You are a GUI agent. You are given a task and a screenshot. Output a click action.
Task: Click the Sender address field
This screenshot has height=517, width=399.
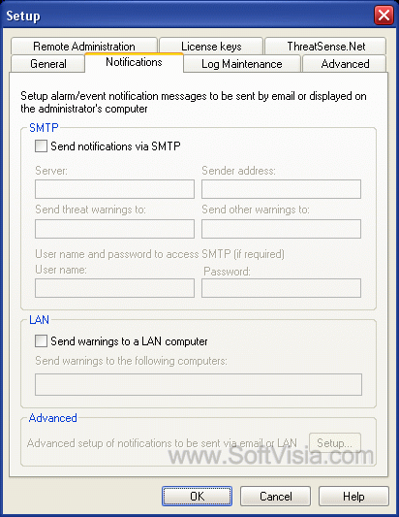click(x=281, y=189)
